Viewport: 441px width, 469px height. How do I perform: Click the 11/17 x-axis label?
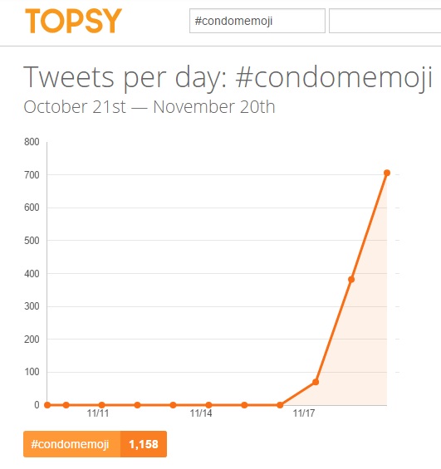click(304, 413)
